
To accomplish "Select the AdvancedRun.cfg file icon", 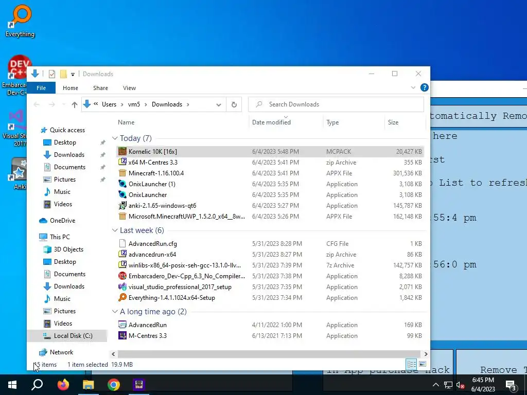I will pos(122,243).
